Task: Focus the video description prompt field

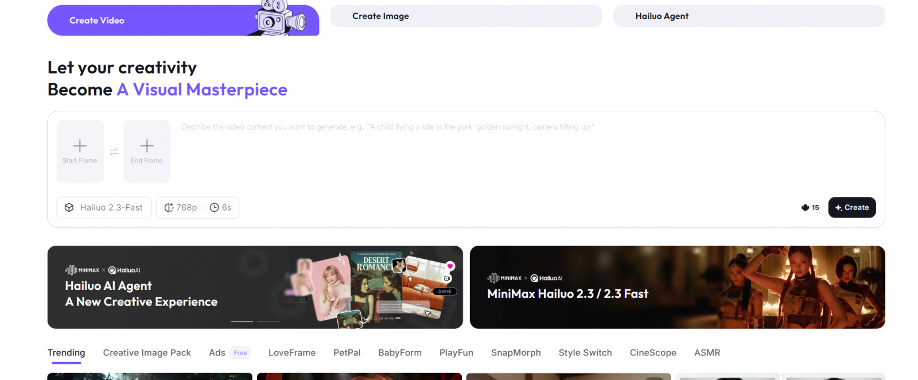Action: 528,152
